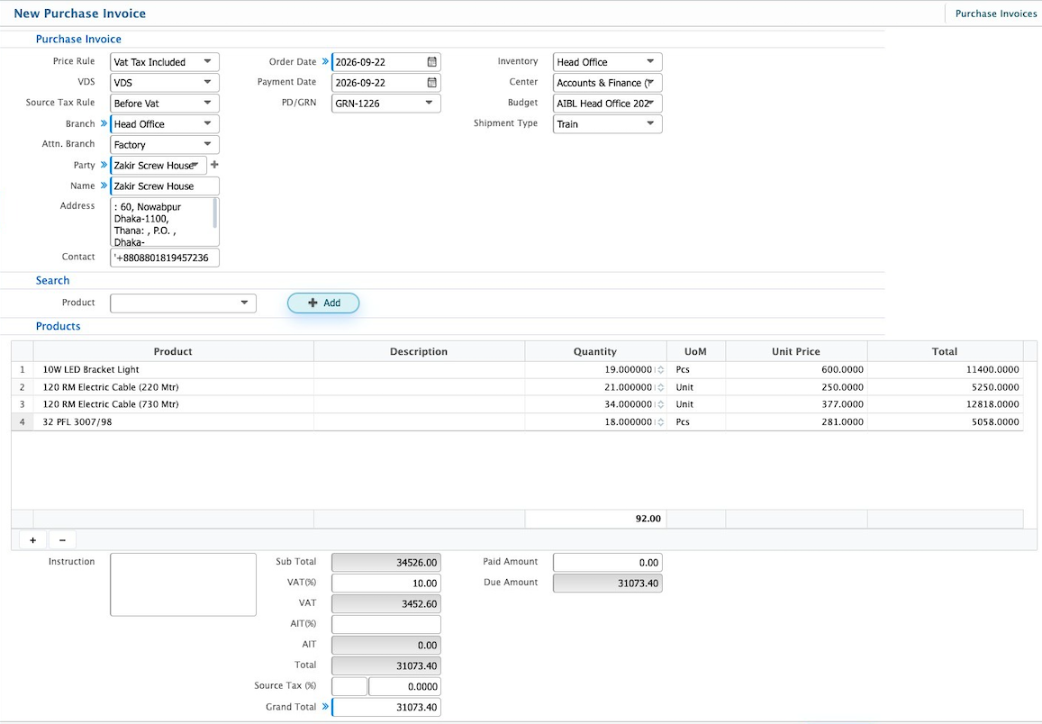1042x724 pixels.
Task: Open the Budget dropdown AIBL Head Office
Action: 607,103
